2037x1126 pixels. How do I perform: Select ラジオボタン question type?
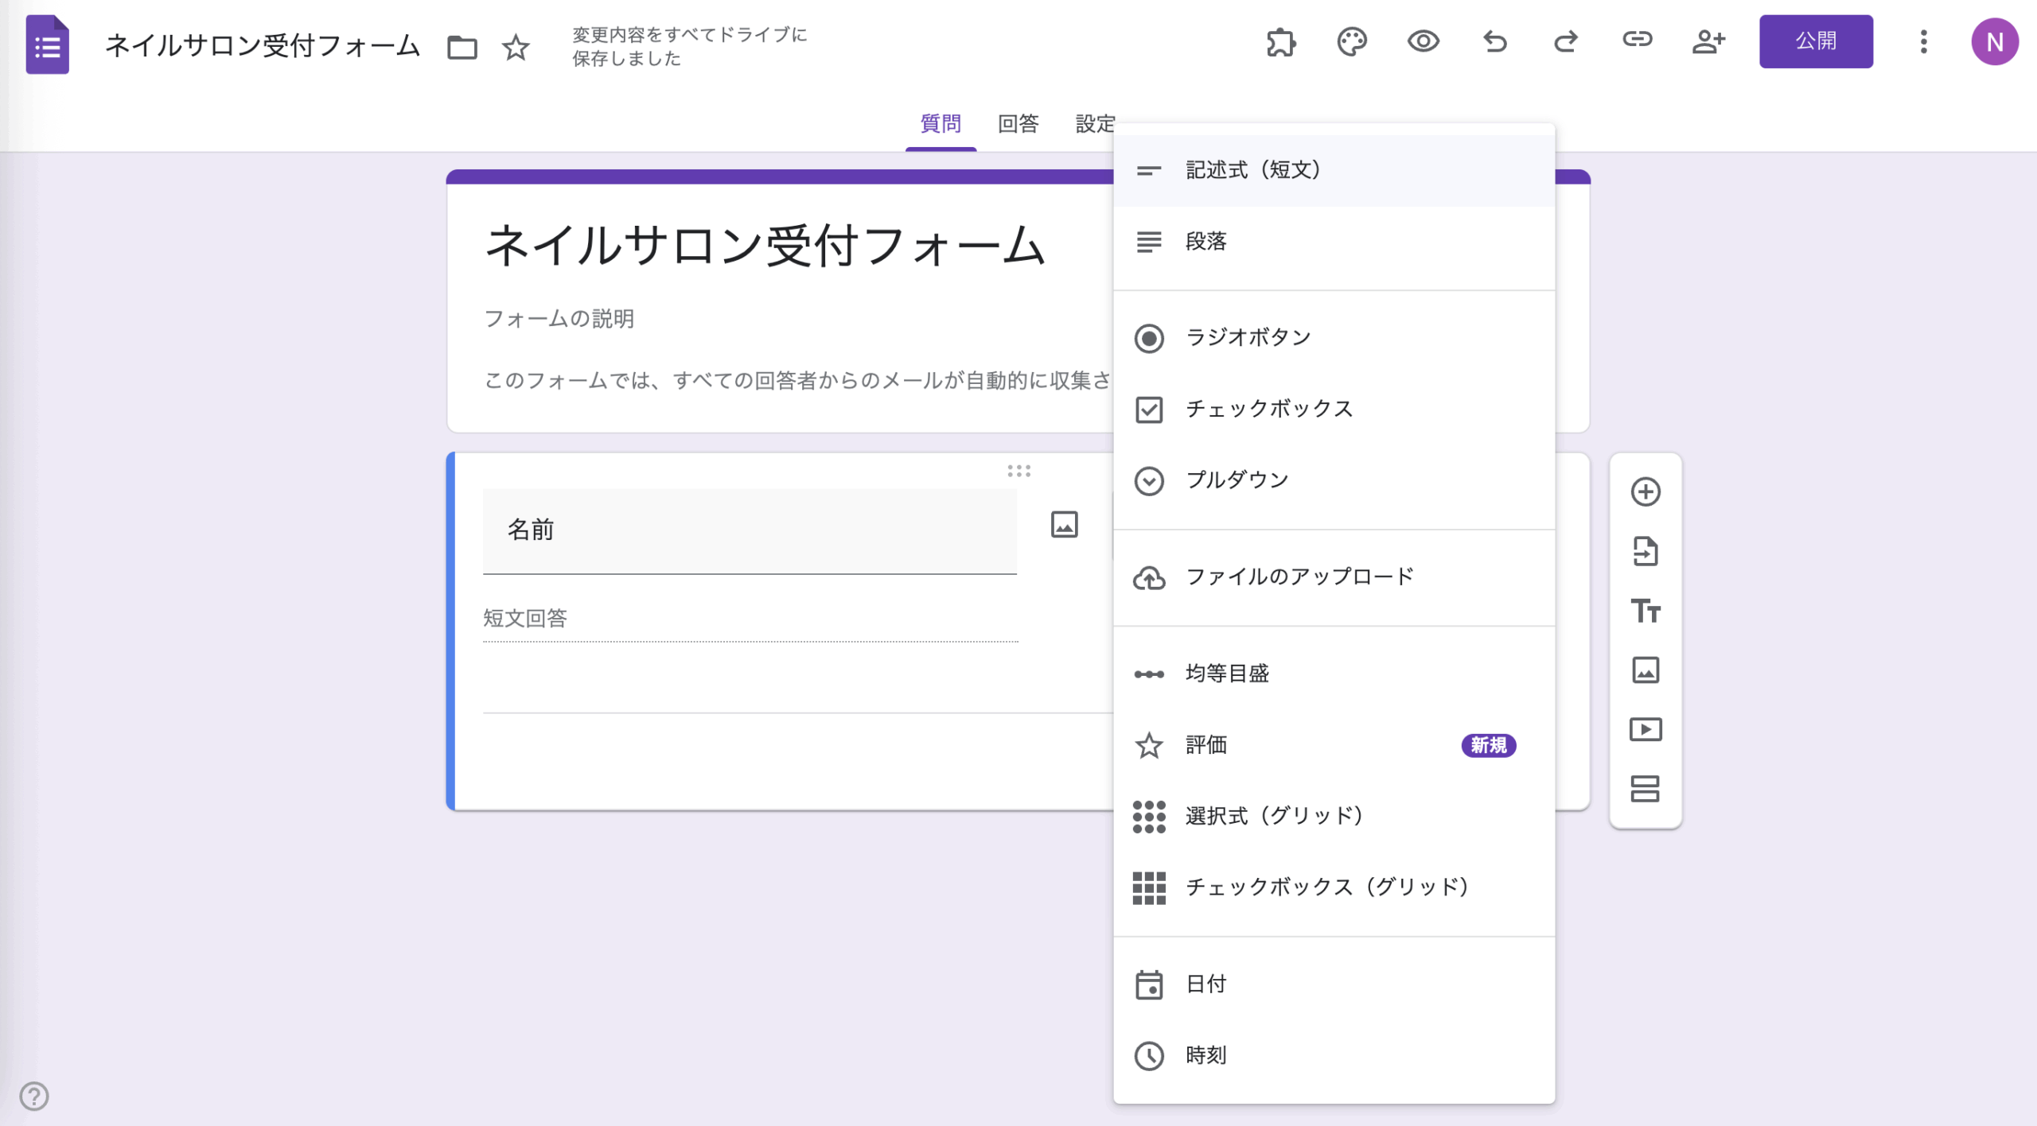tap(1248, 337)
